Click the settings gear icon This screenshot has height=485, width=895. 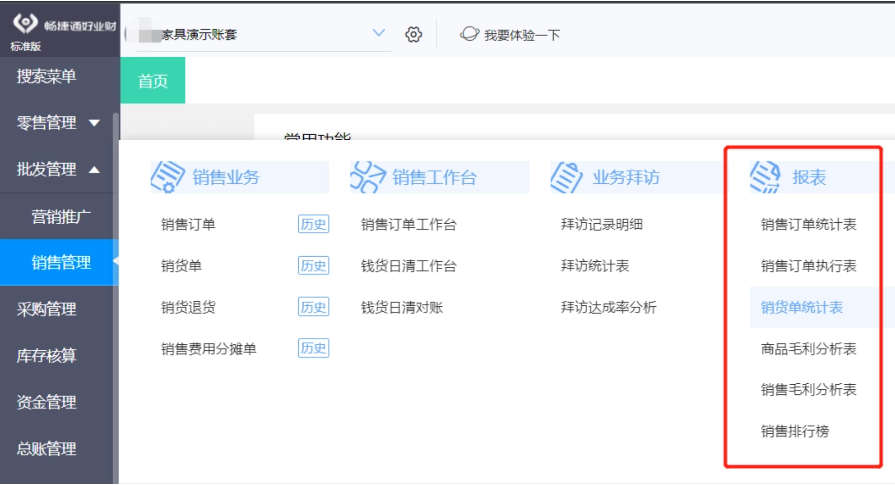click(x=413, y=34)
